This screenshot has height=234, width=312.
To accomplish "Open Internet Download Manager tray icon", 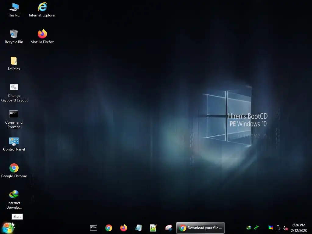I will tap(249, 228).
